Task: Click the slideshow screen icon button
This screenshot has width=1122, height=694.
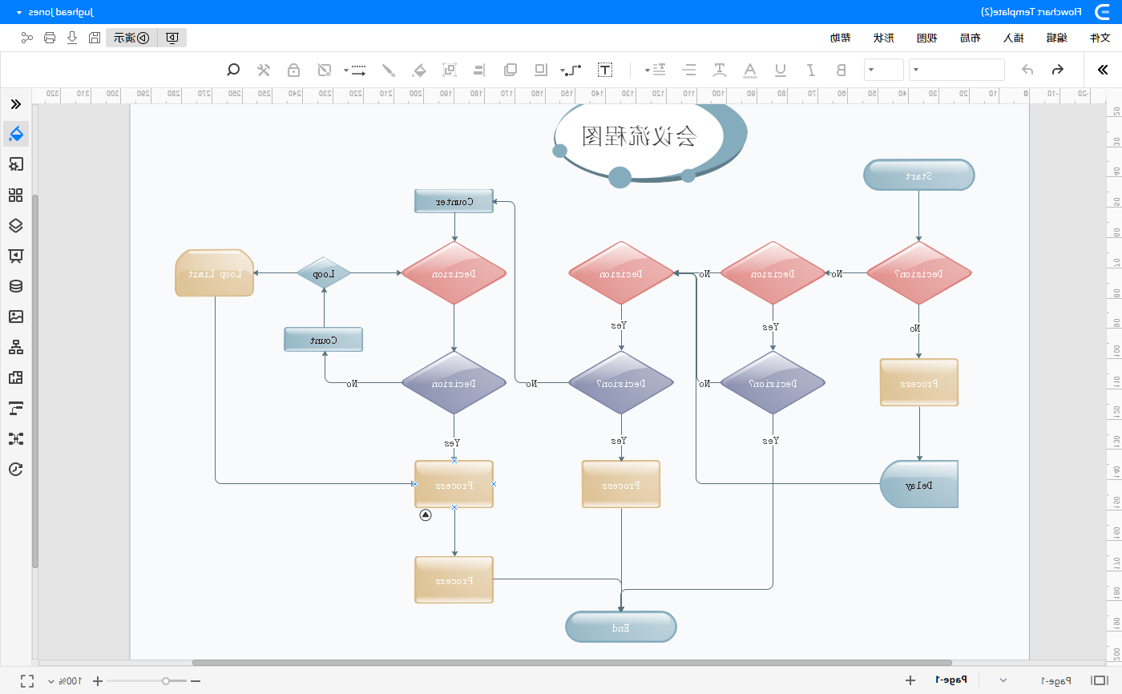Action: (x=172, y=38)
